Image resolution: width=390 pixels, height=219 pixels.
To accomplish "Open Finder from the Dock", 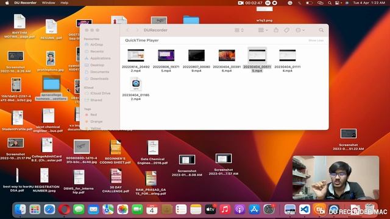I will pyautogui.click(x=20, y=209).
